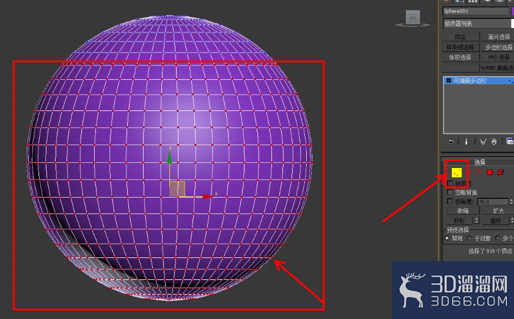514x319 pixels.
Task: Click the NURBS 曲面选择 button
Action: [497, 68]
